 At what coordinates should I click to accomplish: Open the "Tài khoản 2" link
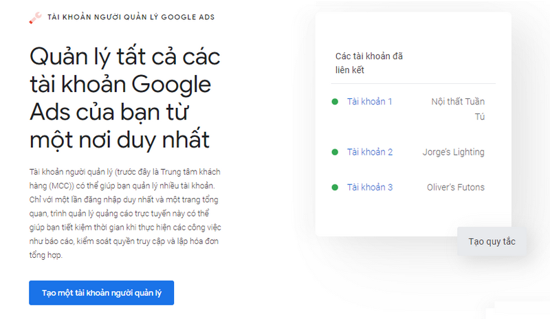[370, 152]
